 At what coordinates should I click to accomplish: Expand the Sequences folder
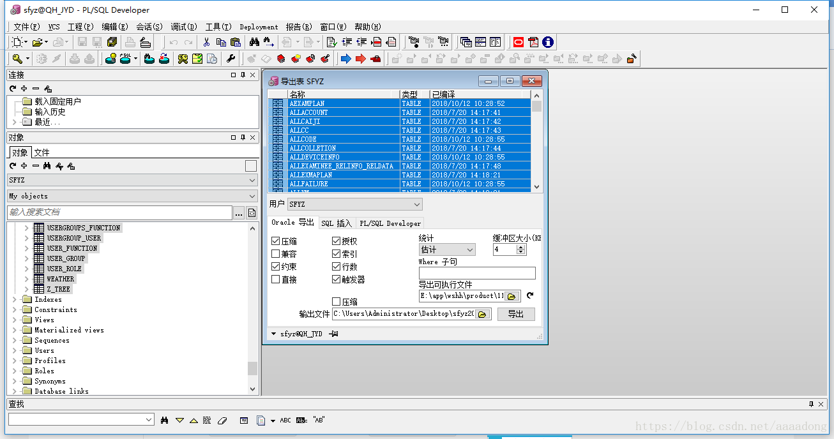point(15,340)
